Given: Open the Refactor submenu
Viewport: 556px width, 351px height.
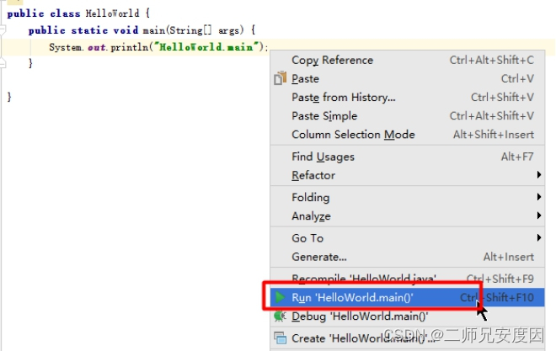Looking at the screenshot, I should pos(407,175).
